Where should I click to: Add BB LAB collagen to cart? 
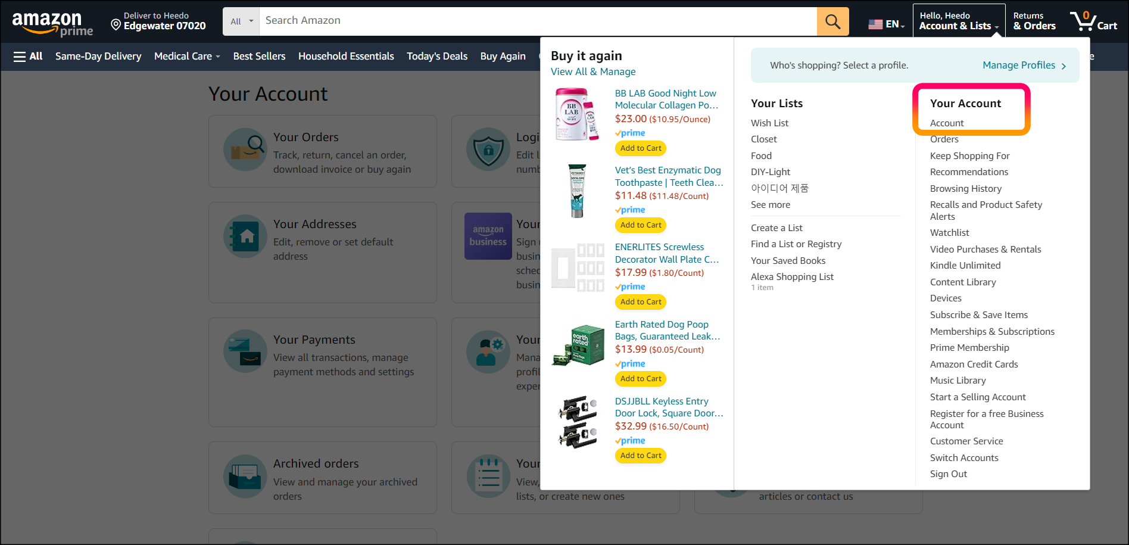pos(641,148)
